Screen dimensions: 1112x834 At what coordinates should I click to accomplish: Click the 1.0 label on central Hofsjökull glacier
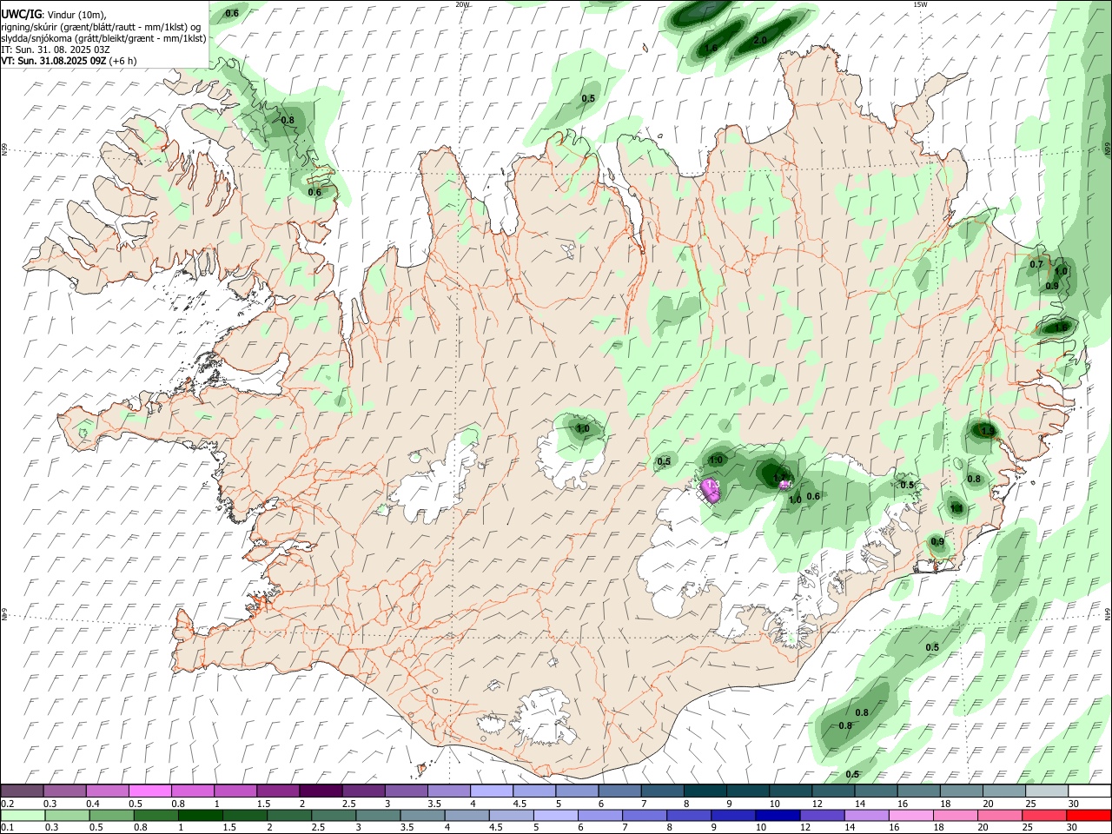(583, 429)
